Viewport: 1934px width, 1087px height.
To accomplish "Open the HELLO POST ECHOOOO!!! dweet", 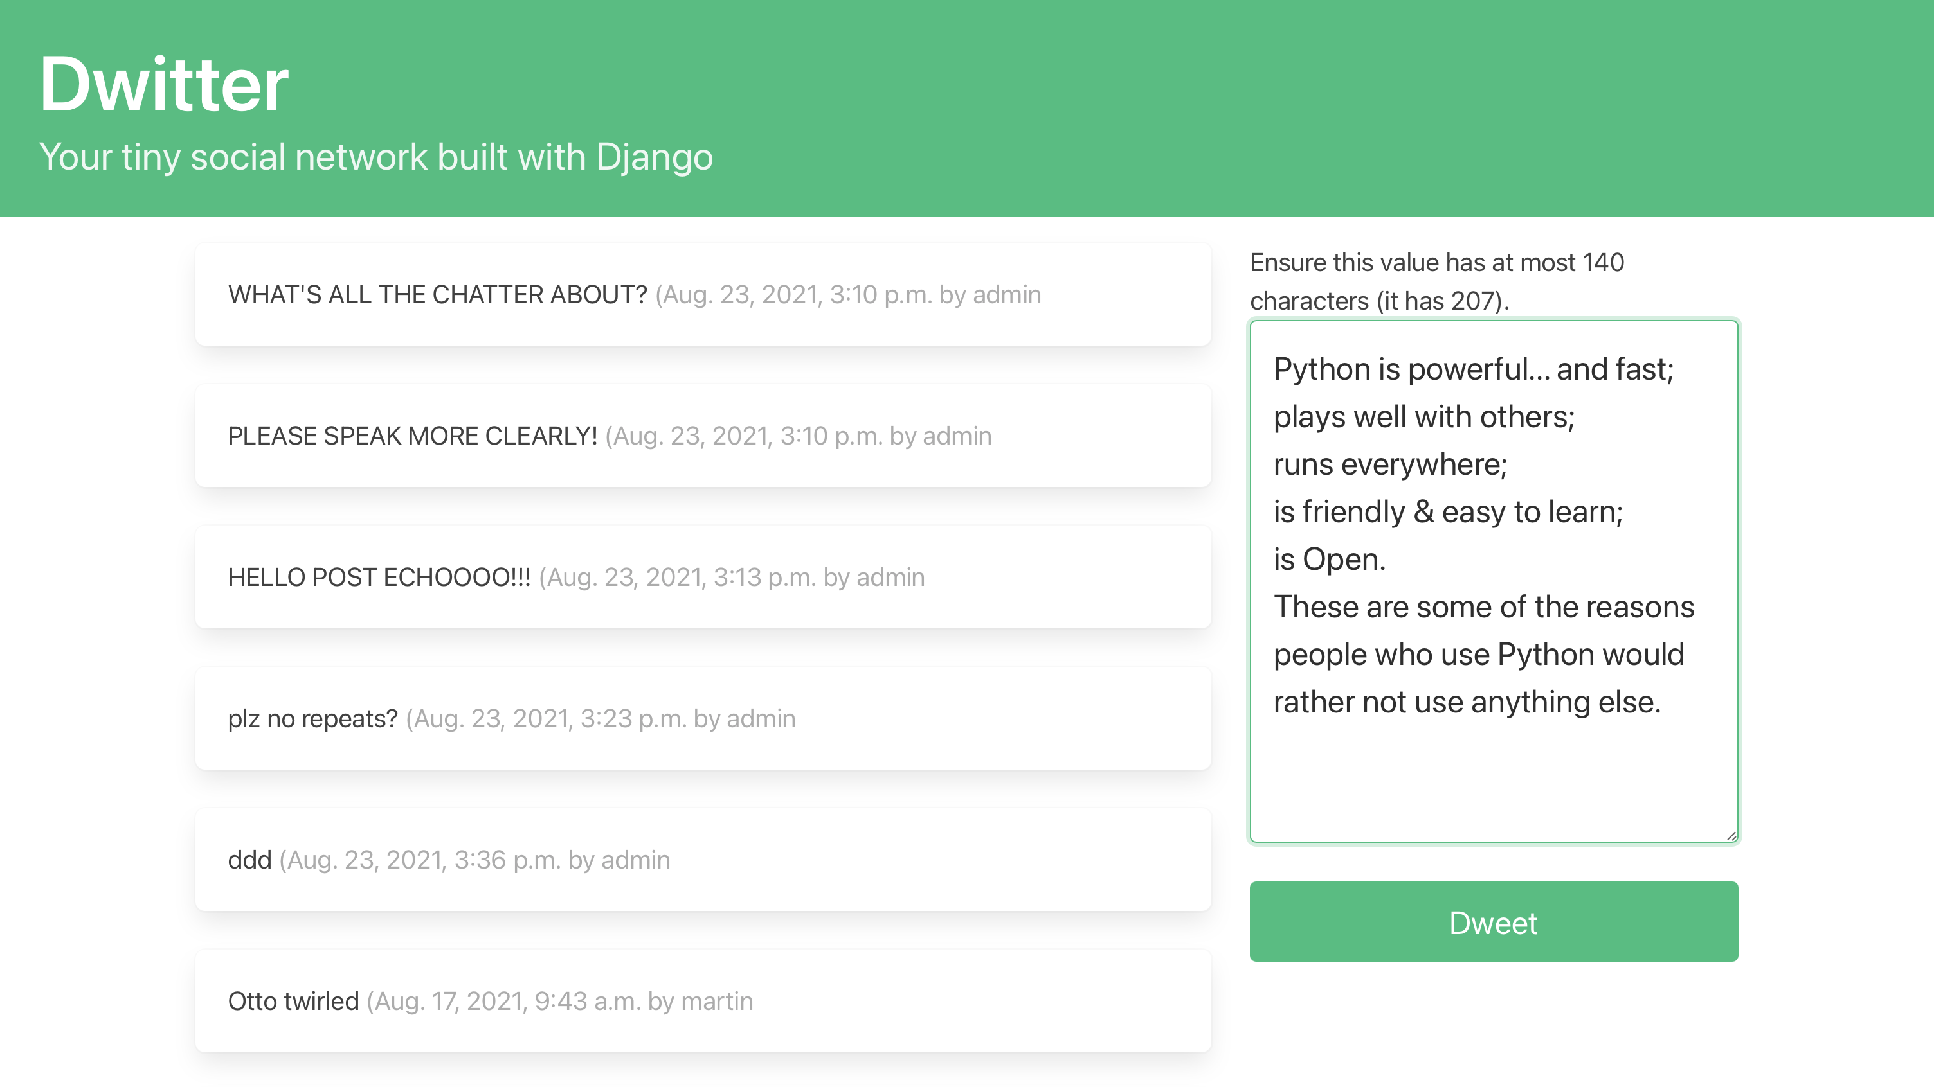I will tap(379, 576).
